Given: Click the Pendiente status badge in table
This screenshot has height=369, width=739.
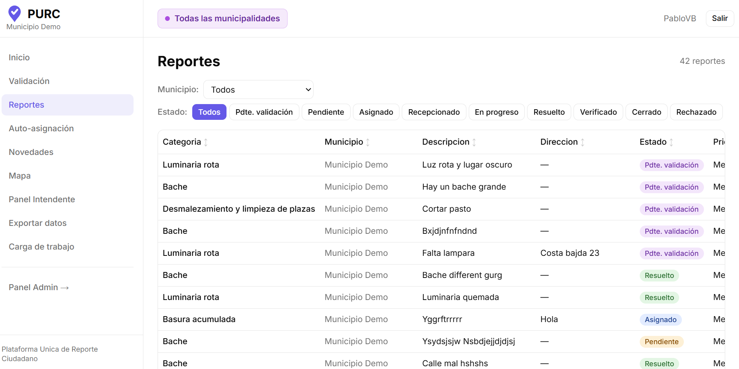Looking at the screenshot, I should (661, 342).
